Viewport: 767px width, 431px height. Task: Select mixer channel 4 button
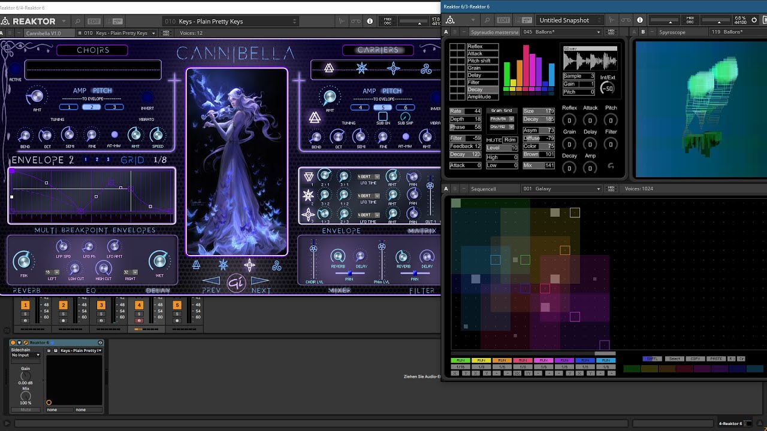(x=139, y=305)
